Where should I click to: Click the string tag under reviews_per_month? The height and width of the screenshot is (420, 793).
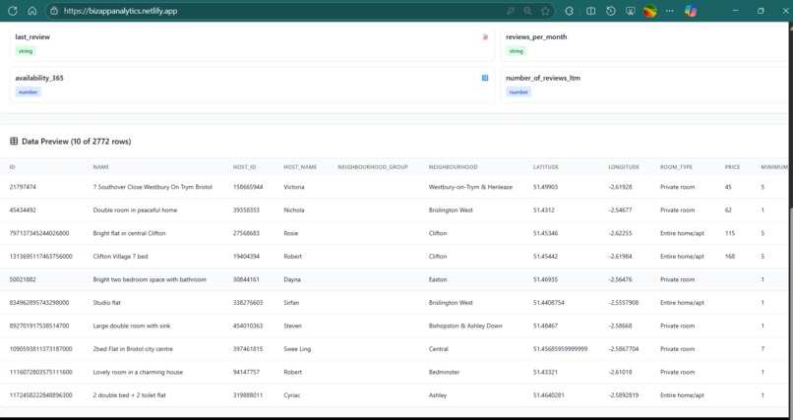516,51
